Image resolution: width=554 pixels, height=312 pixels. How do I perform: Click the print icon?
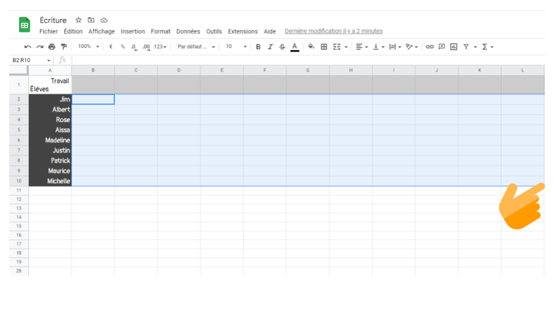click(x=52, y=47)
